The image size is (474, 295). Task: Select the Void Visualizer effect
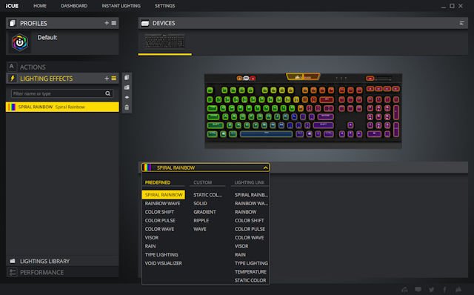pyautogui.click(x=163, y=263)
